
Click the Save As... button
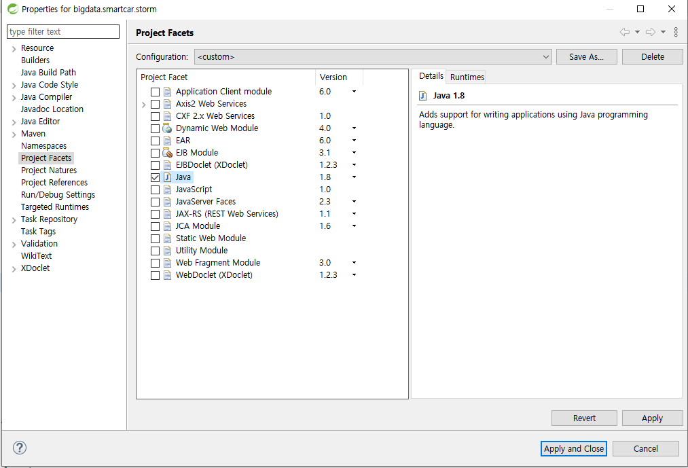tap(586, 56)
